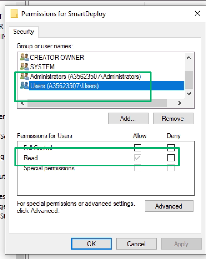Viewport: 206px width, 259px height.
Task: Click the horizontal scrollbar thumb in group list
Action: (97, 103)
